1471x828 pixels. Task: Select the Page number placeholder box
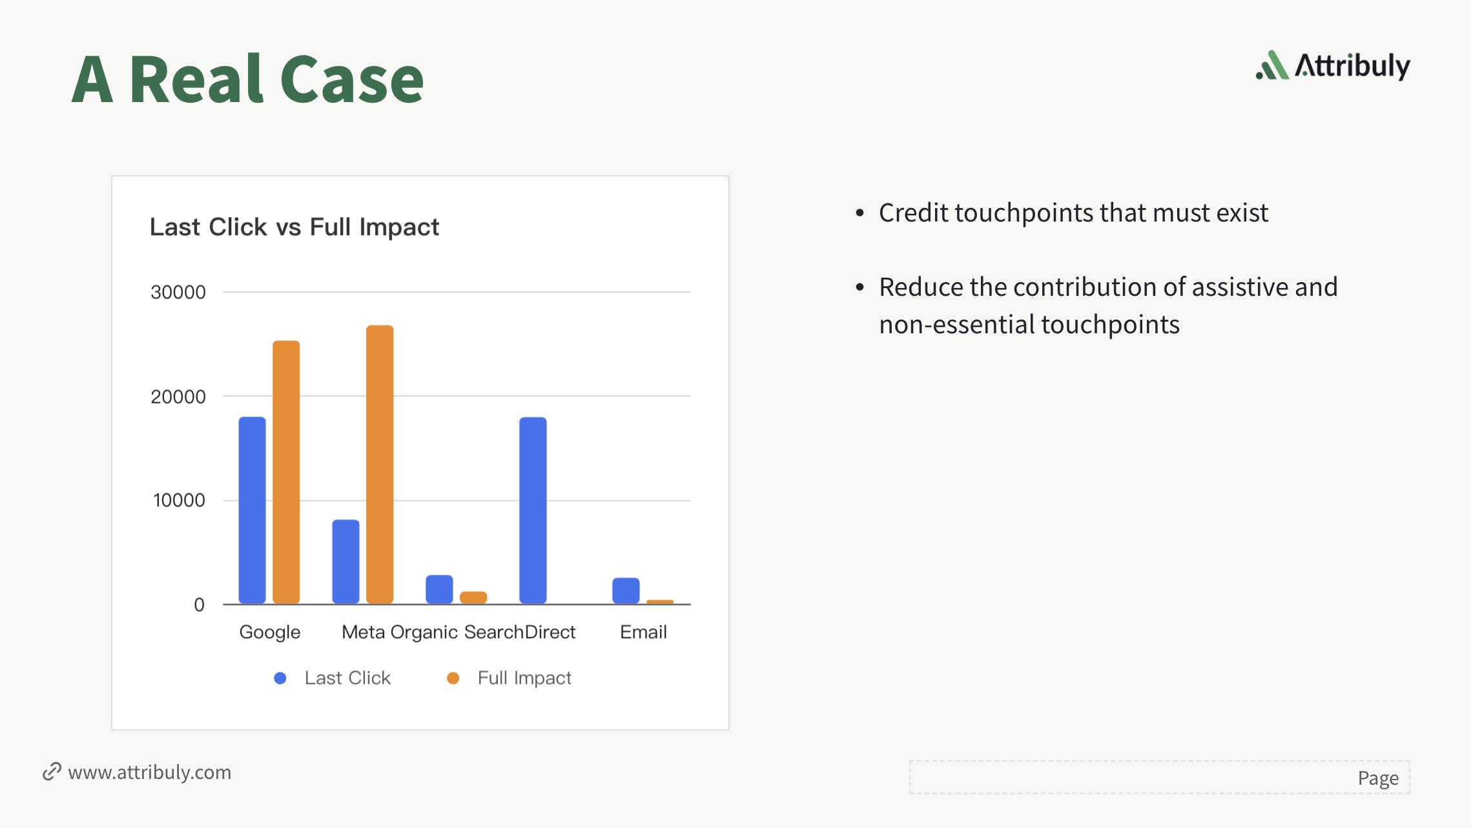[1159, 777]
